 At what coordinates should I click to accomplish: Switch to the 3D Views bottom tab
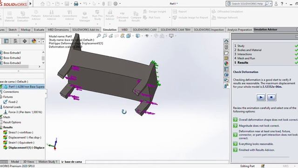tap(28, 162)
